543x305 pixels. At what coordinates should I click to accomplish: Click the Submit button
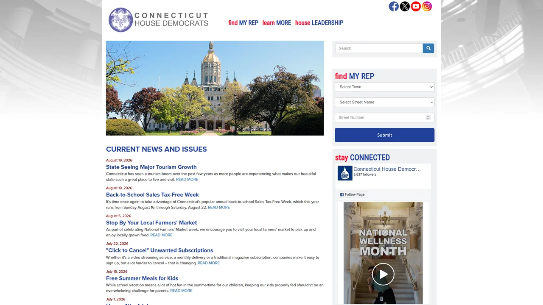coord(385,135)
